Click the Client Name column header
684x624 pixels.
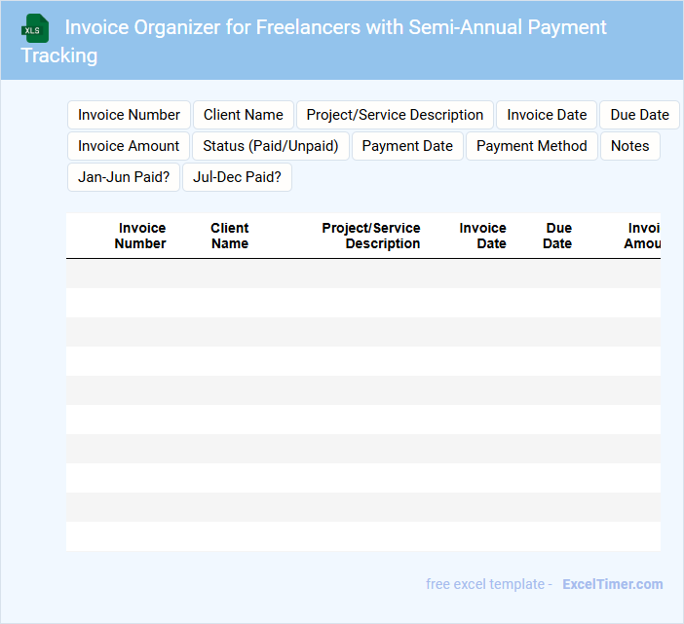[230, 236]
